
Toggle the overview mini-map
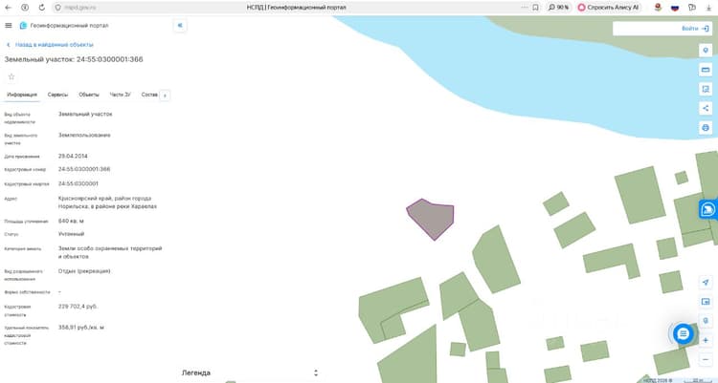click(706, 302)
